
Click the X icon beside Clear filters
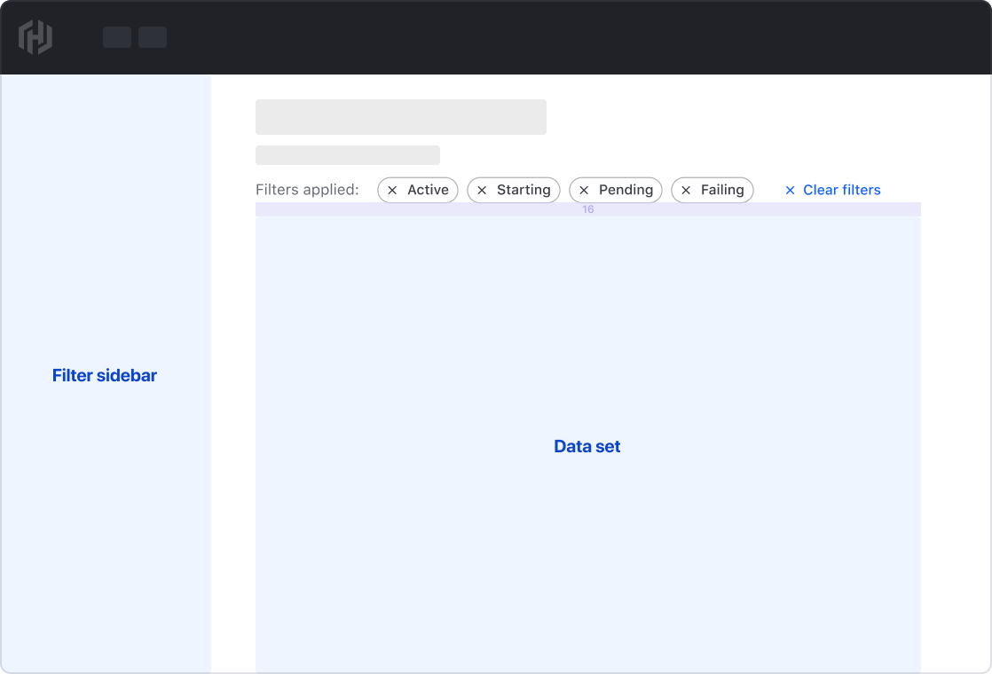click(790, 190)
